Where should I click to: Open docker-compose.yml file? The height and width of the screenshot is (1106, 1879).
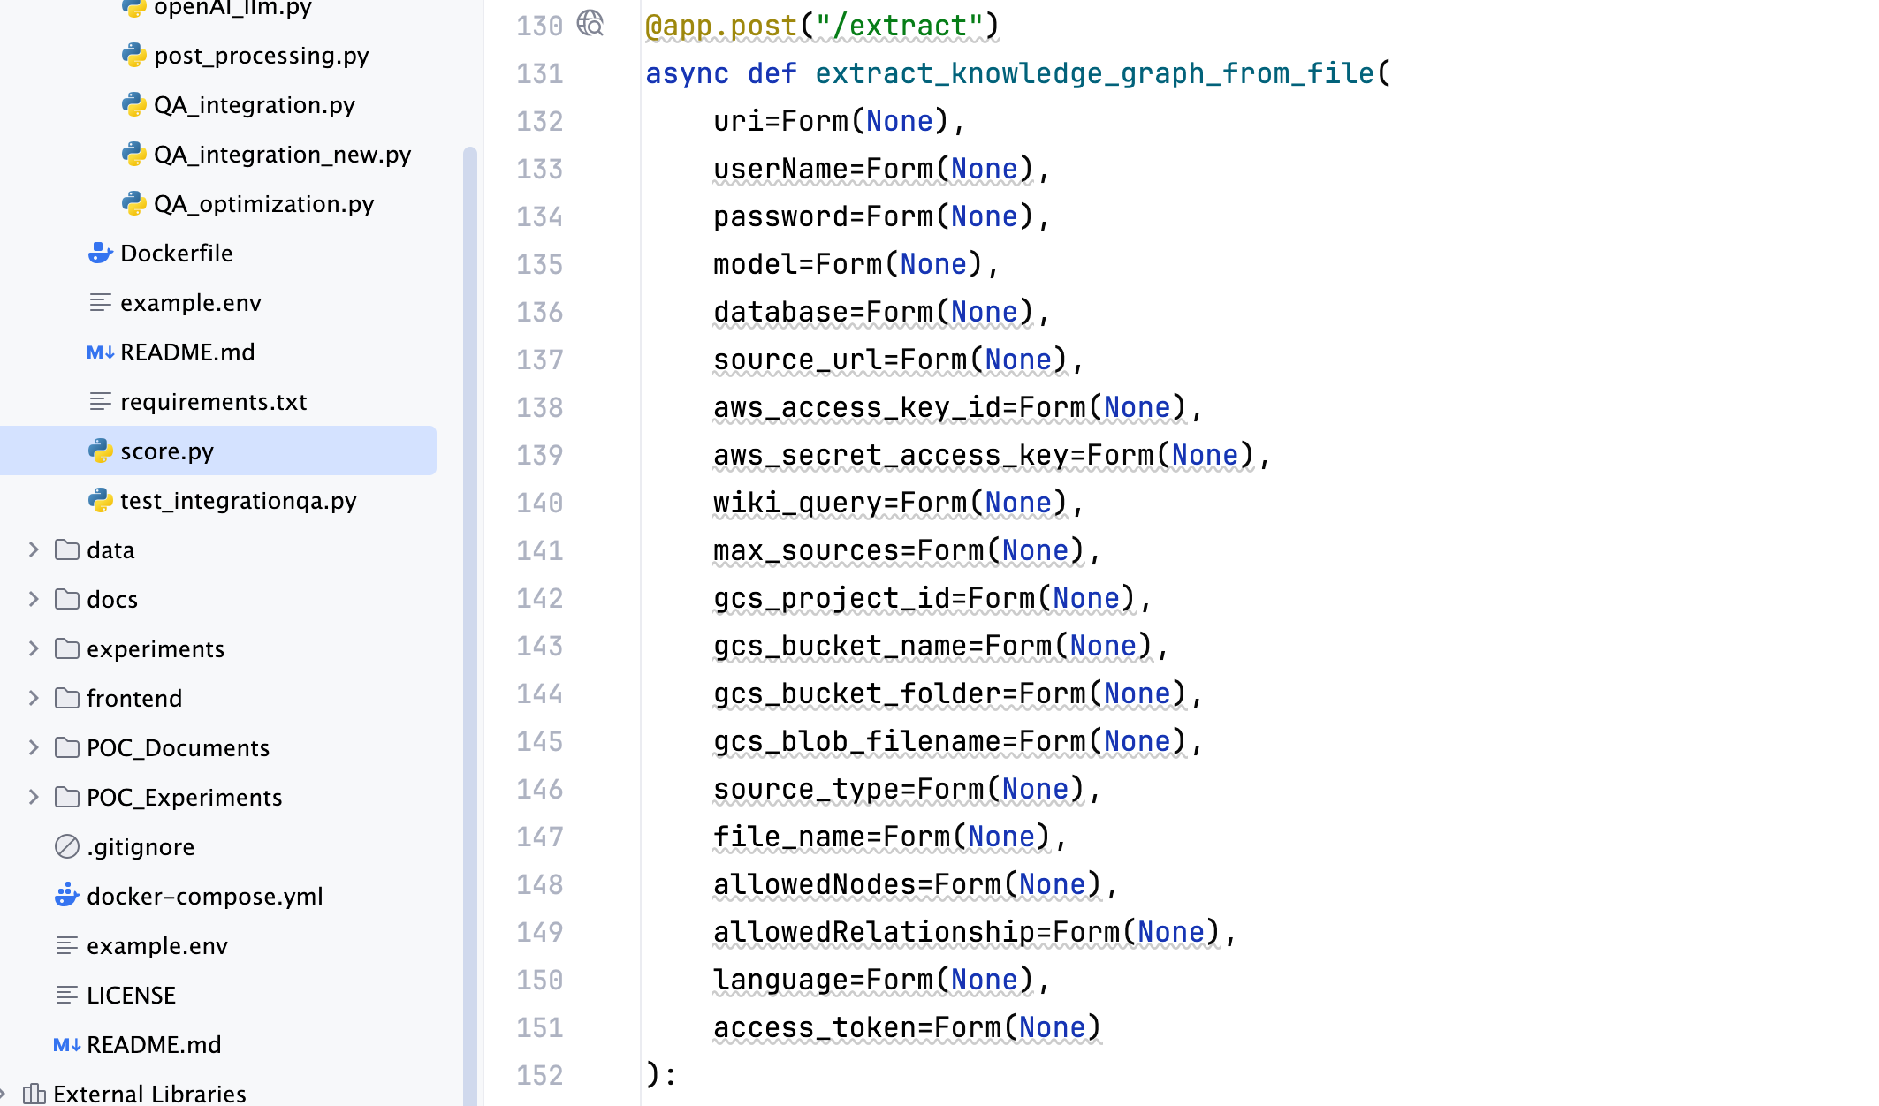click(x=205, y=897)
